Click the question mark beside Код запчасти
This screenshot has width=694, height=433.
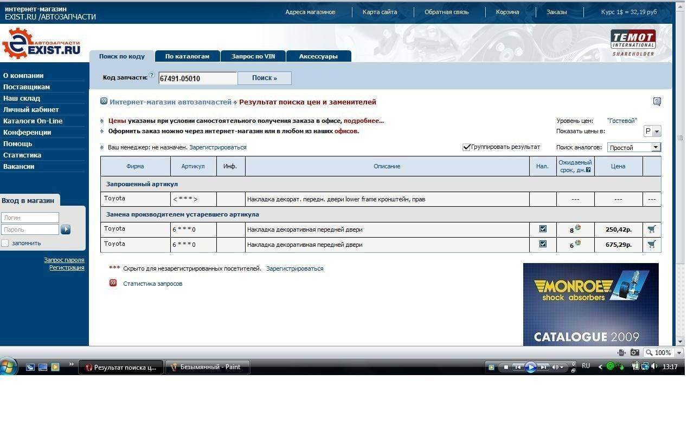tap(152, 75)
